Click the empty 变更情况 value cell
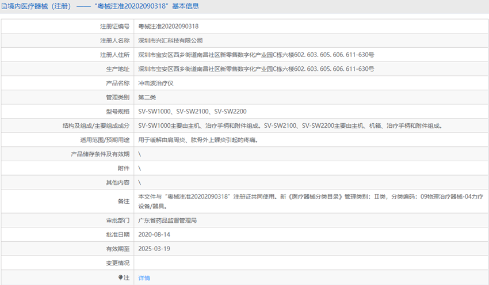Viewport: 489px width, 285px height. [x=311, y=263]
